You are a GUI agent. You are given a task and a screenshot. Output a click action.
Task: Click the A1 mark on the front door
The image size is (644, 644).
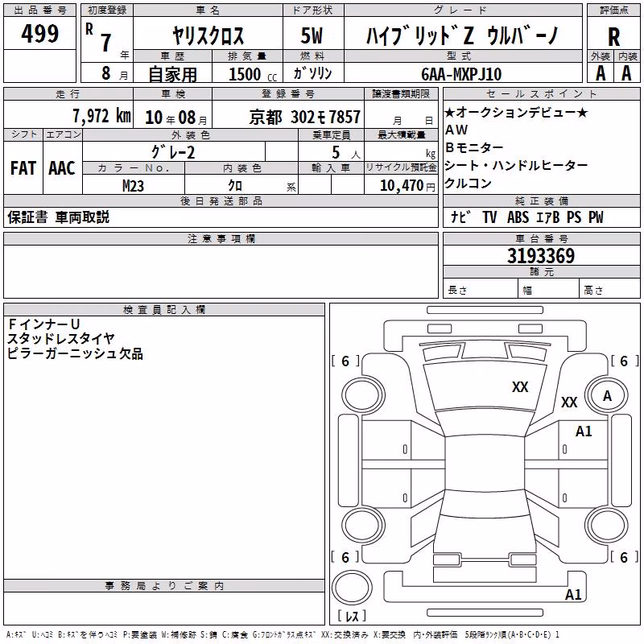584,431
